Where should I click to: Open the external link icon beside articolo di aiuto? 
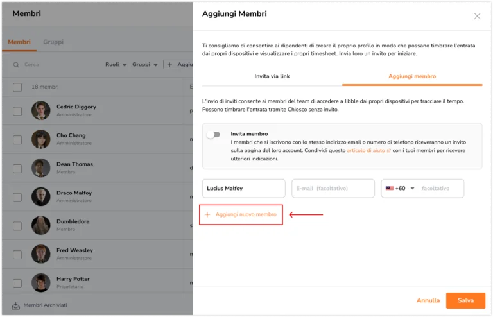tap(388, 151)
